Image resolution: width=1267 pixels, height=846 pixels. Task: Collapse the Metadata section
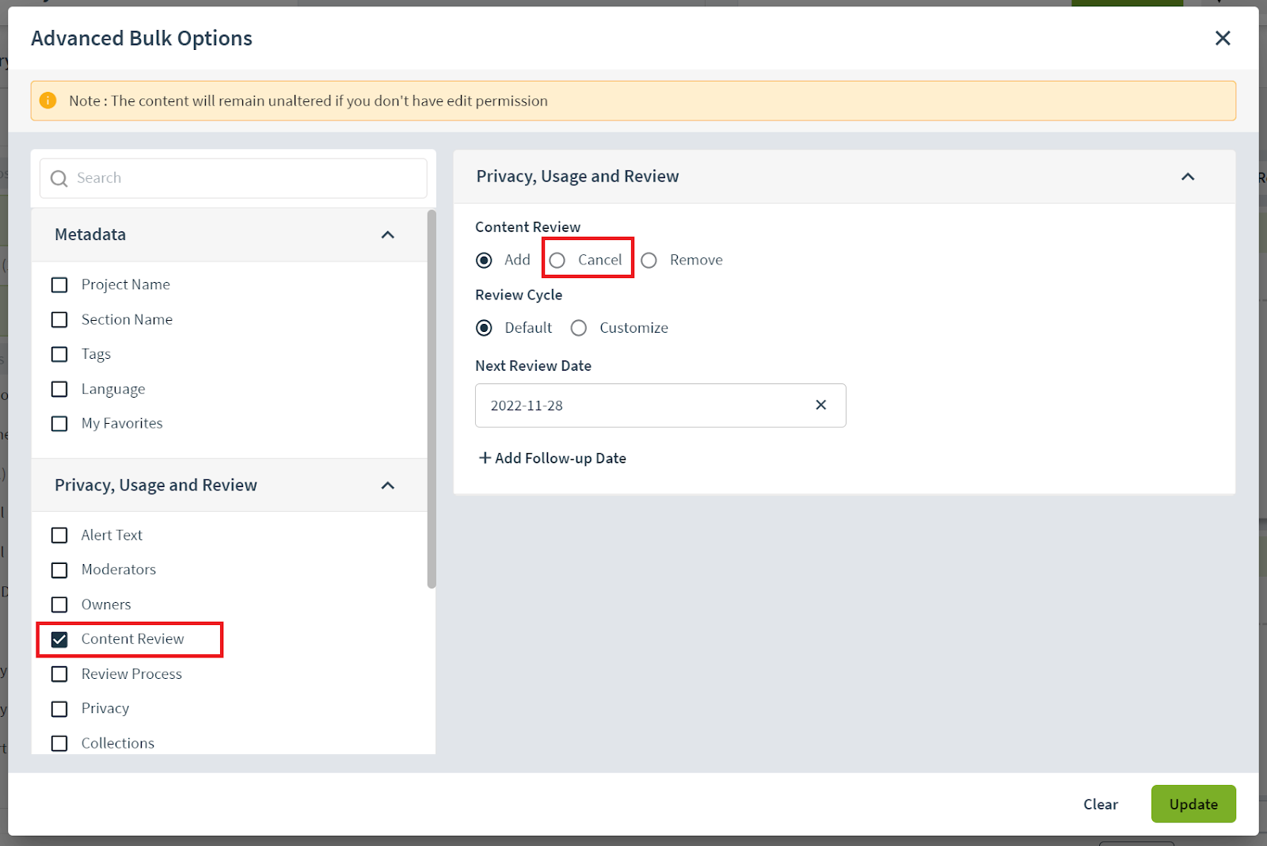tap(388, 234)
